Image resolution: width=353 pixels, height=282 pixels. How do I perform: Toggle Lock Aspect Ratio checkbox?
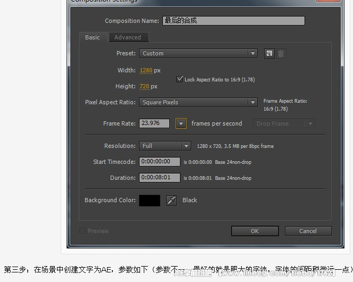click(179, 79)
